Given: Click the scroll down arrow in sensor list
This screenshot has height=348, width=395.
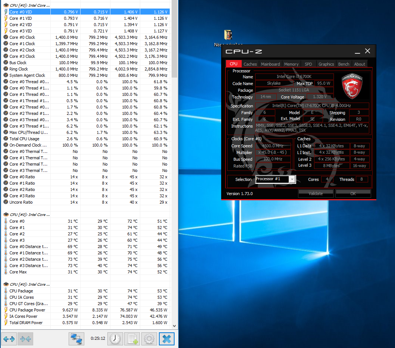Looking at the screenshot, I should (174, 326).
